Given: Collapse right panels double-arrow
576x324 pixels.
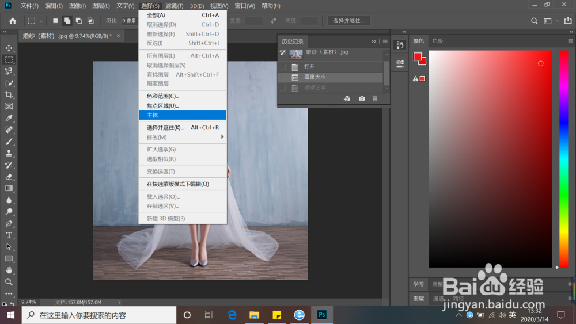Looking at the screenshot, I should pos(571,32).
